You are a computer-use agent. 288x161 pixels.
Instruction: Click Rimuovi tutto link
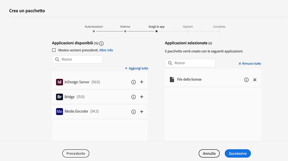pyautogui.click(x=250, y=64)
